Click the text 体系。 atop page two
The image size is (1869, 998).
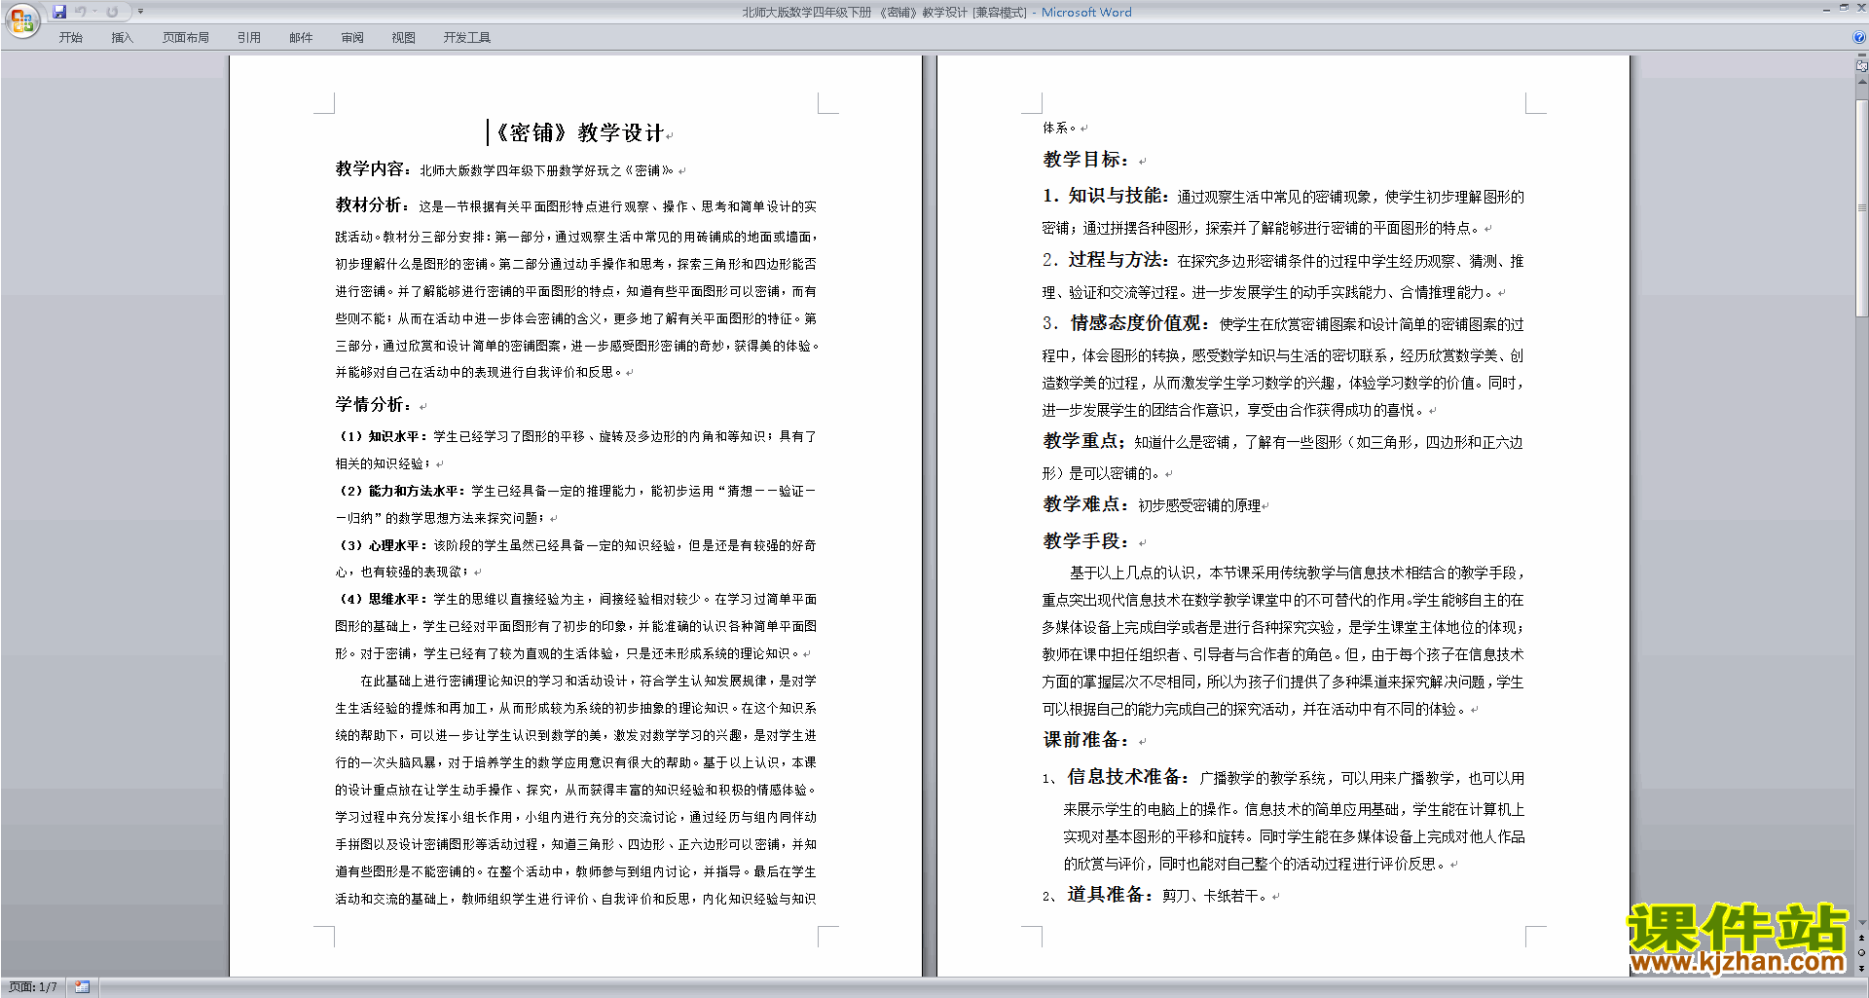pyautogui.click(x=1060, y=128)
